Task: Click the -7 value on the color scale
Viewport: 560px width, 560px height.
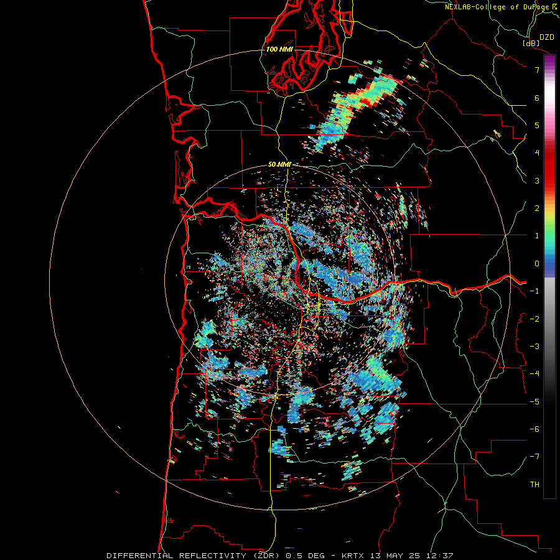Action: pos(534,457)
